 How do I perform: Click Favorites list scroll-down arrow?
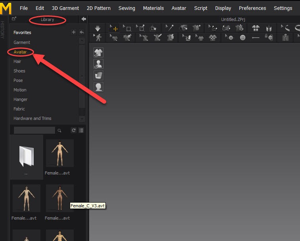[82, 119]
